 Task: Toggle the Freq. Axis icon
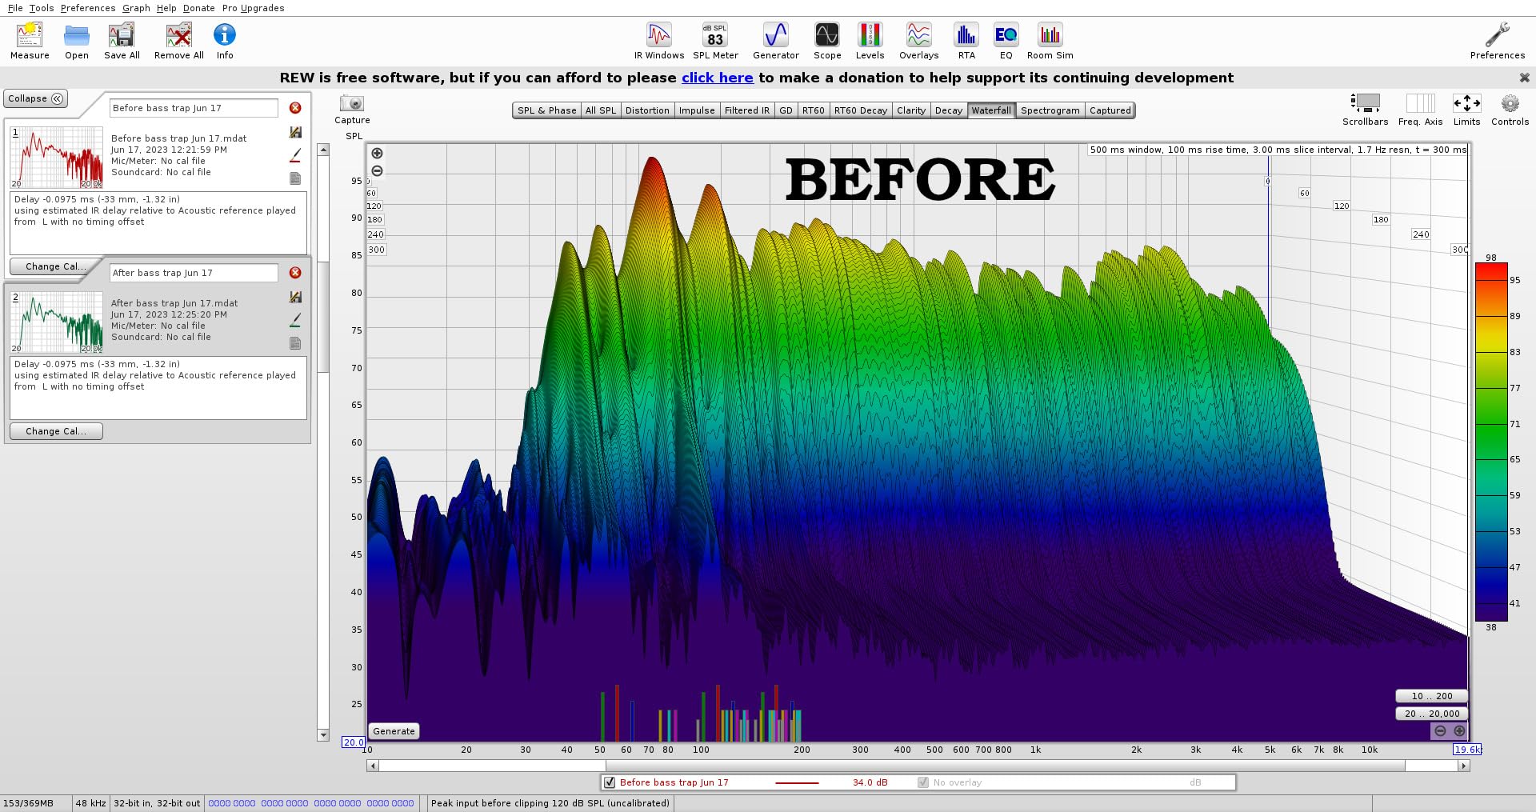[x=1420, y=110]
